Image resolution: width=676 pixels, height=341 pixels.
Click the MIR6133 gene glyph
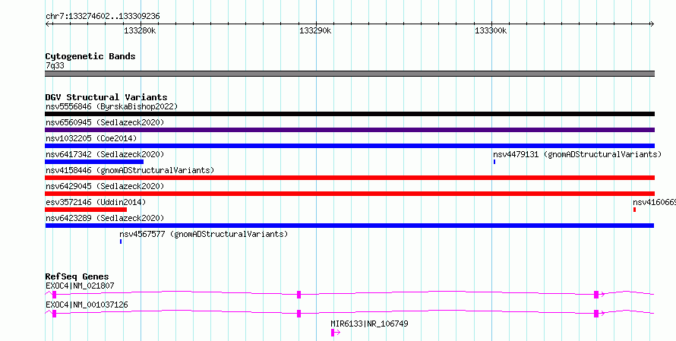point(336,333)
